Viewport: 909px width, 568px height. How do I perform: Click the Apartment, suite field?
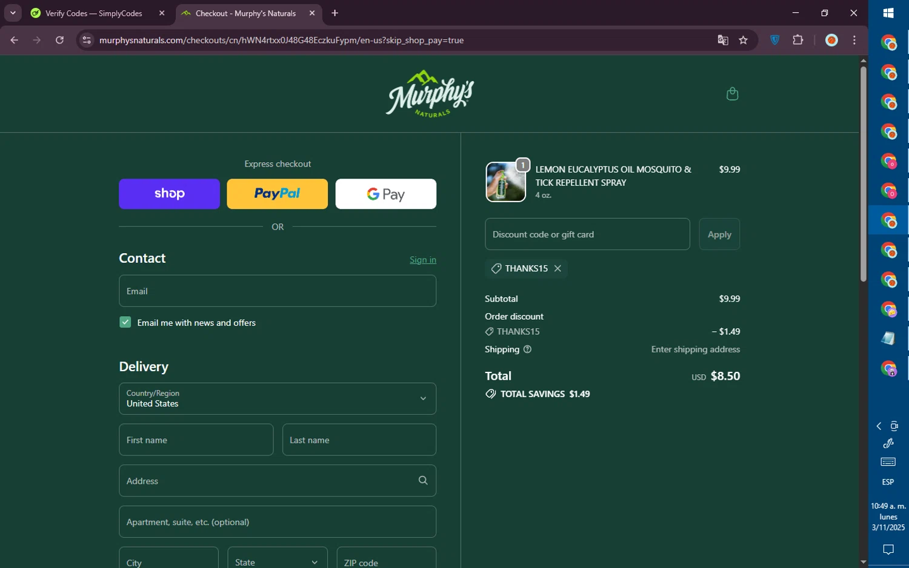tap(278, 522)
